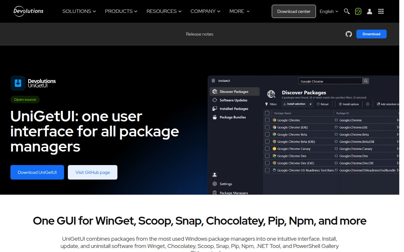Click the Install options icon
This screenshot has height=252, width=404.
[340, 104]
